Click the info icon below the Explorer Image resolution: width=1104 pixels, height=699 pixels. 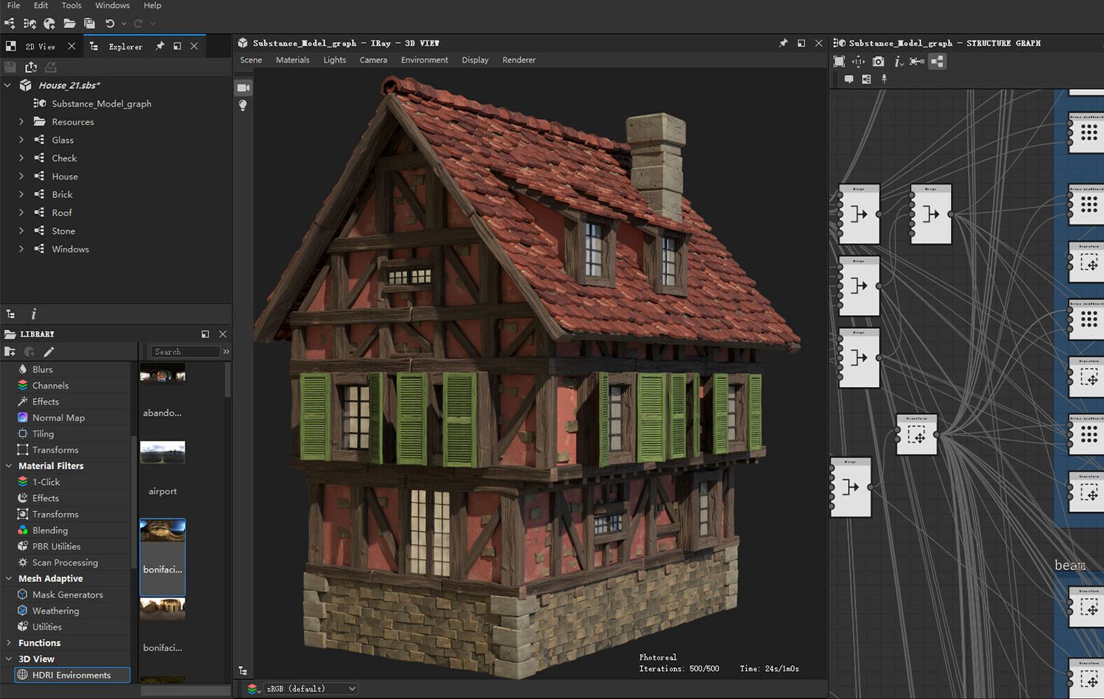33,314
